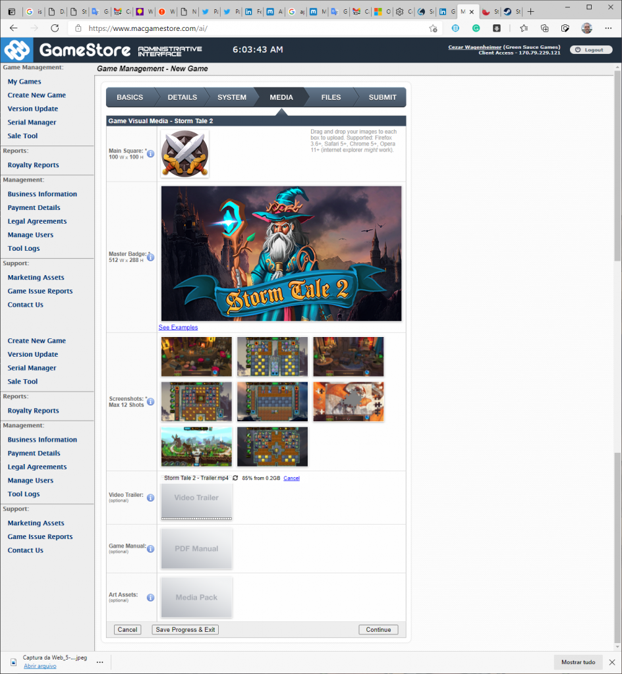The image size is (622, 674).
Task: Switch to the BASICS step tab
Action: (x=130, y=97)
